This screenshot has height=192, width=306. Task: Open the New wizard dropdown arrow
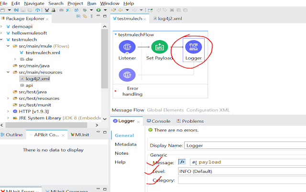point(9,10)
